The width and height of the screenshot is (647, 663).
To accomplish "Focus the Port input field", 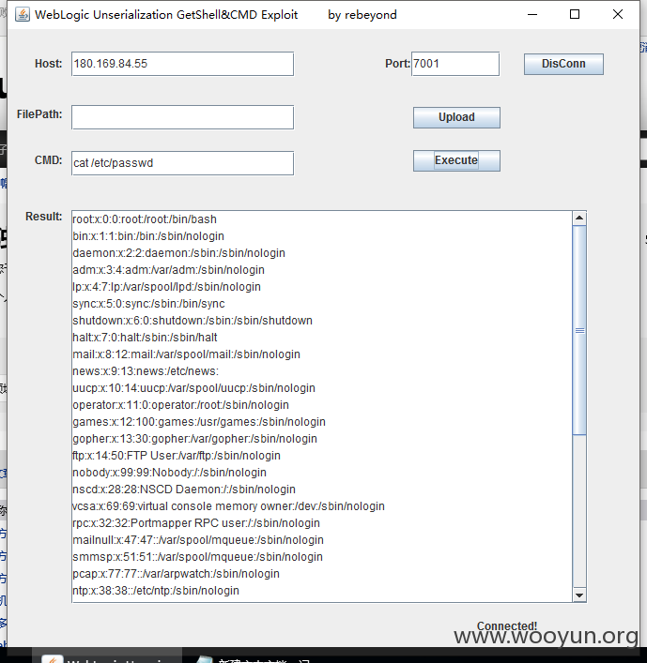I will 455,64.
